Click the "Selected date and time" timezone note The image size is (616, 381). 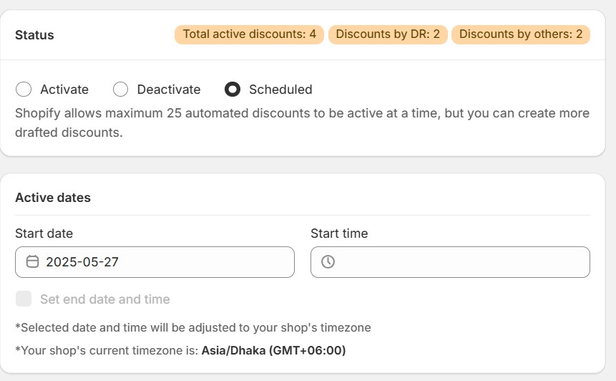coord(192,328)
